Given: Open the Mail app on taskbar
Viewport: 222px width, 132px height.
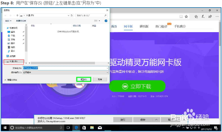Looking at the screenshot, I should pos(100,128).
